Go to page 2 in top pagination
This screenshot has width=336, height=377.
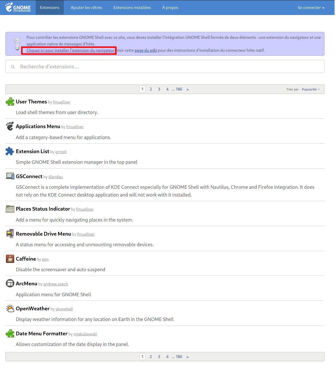pos(151,89)
